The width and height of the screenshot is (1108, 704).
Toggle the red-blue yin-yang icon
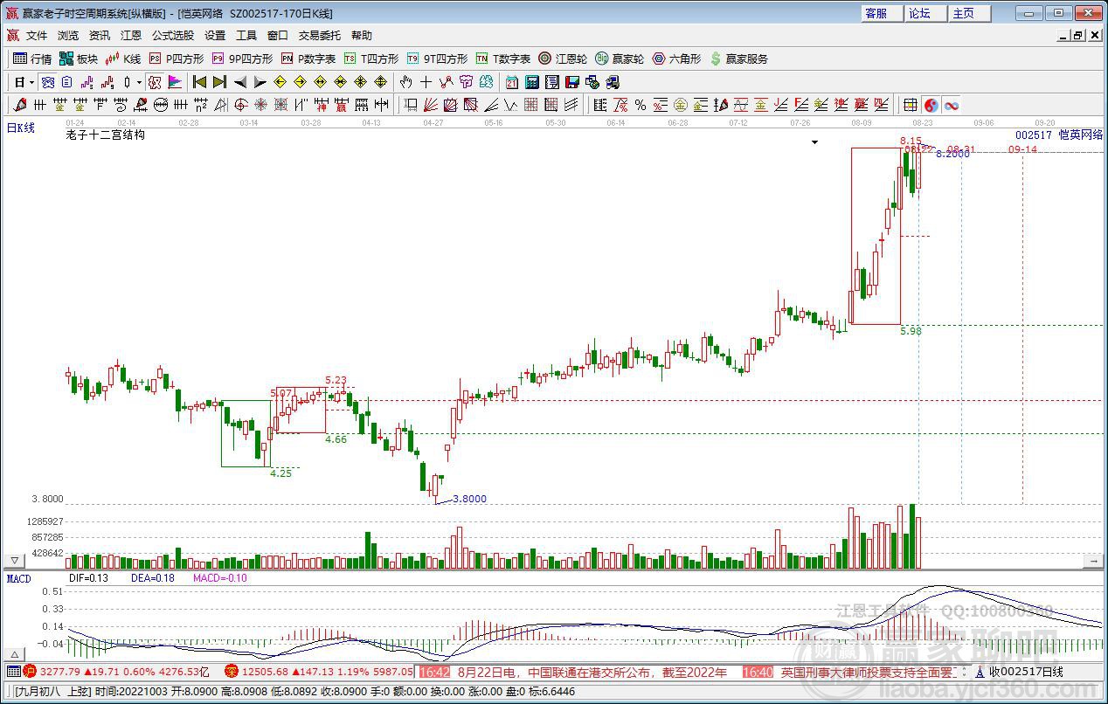(x=931, y=105)
